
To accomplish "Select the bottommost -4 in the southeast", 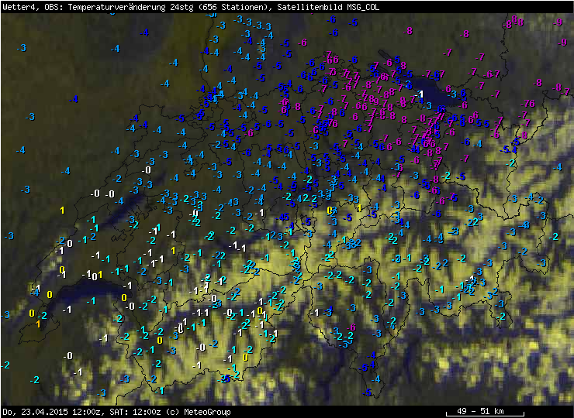I will (x=377, y=379).
